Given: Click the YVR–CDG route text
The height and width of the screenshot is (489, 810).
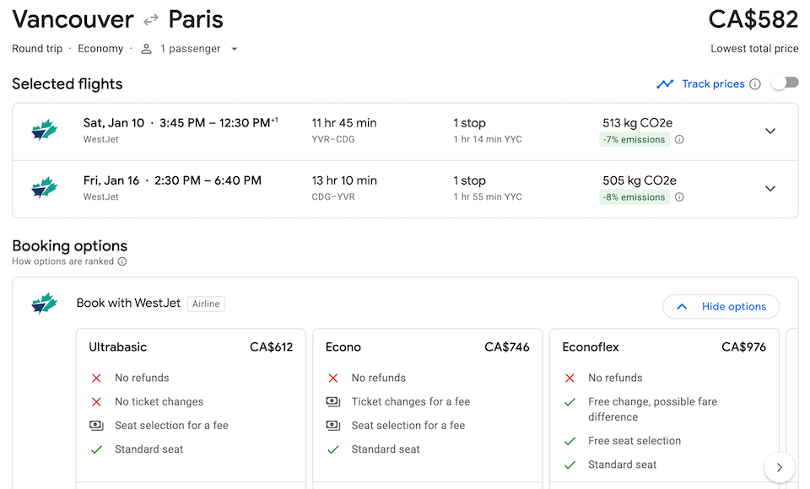Looking at the screenshot, I should 333,139.
